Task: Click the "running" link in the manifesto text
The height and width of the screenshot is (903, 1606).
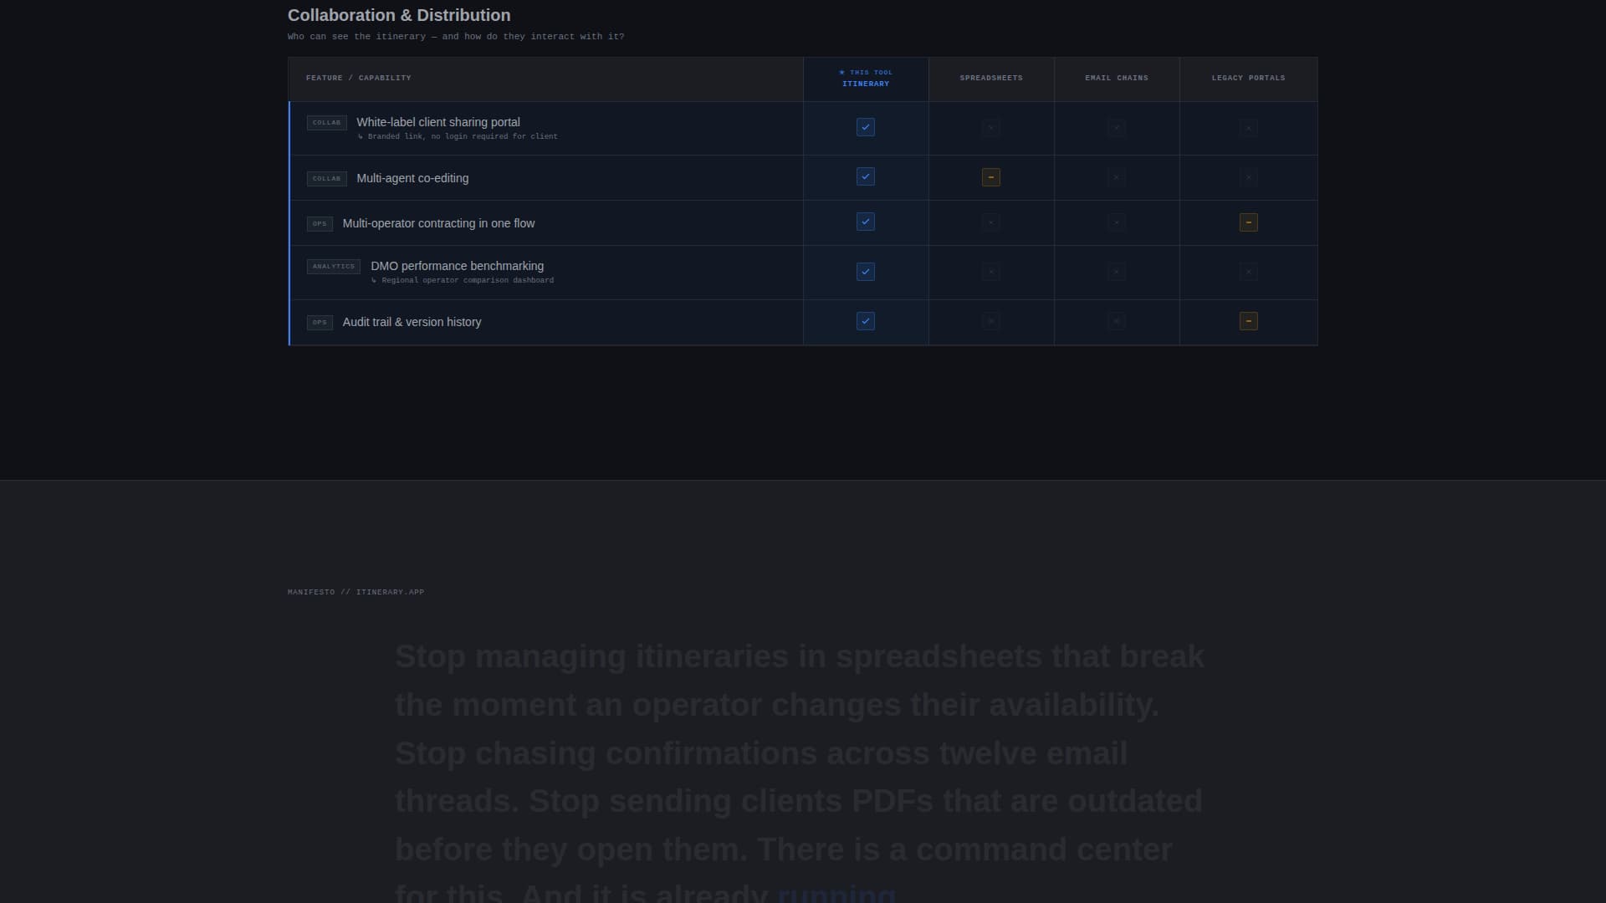Action: 836,893
